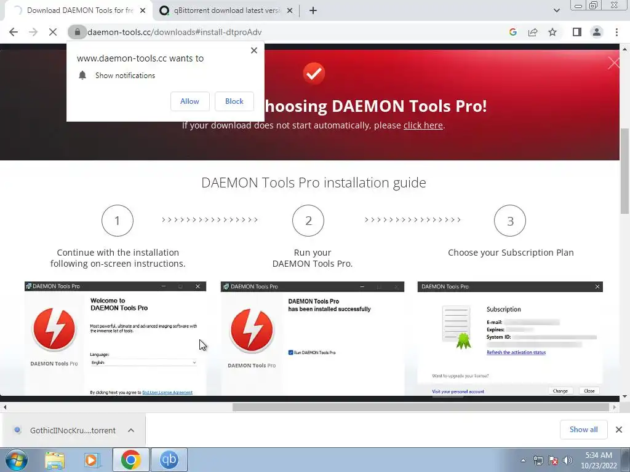Open the Windows Start menu

(x=17, y=460)
